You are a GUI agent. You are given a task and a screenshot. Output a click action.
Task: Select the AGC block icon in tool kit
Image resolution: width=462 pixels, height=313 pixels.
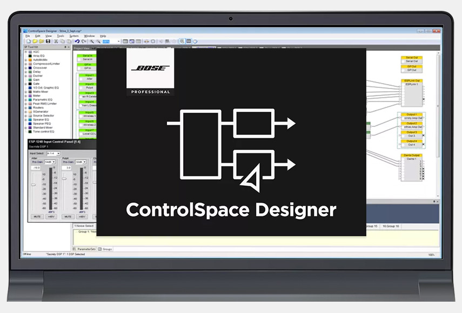click(30, 52)
